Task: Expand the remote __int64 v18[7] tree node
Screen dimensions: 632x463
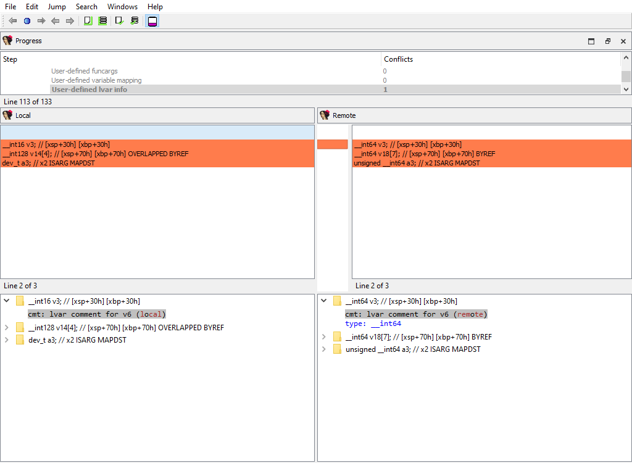Action: 324,337
